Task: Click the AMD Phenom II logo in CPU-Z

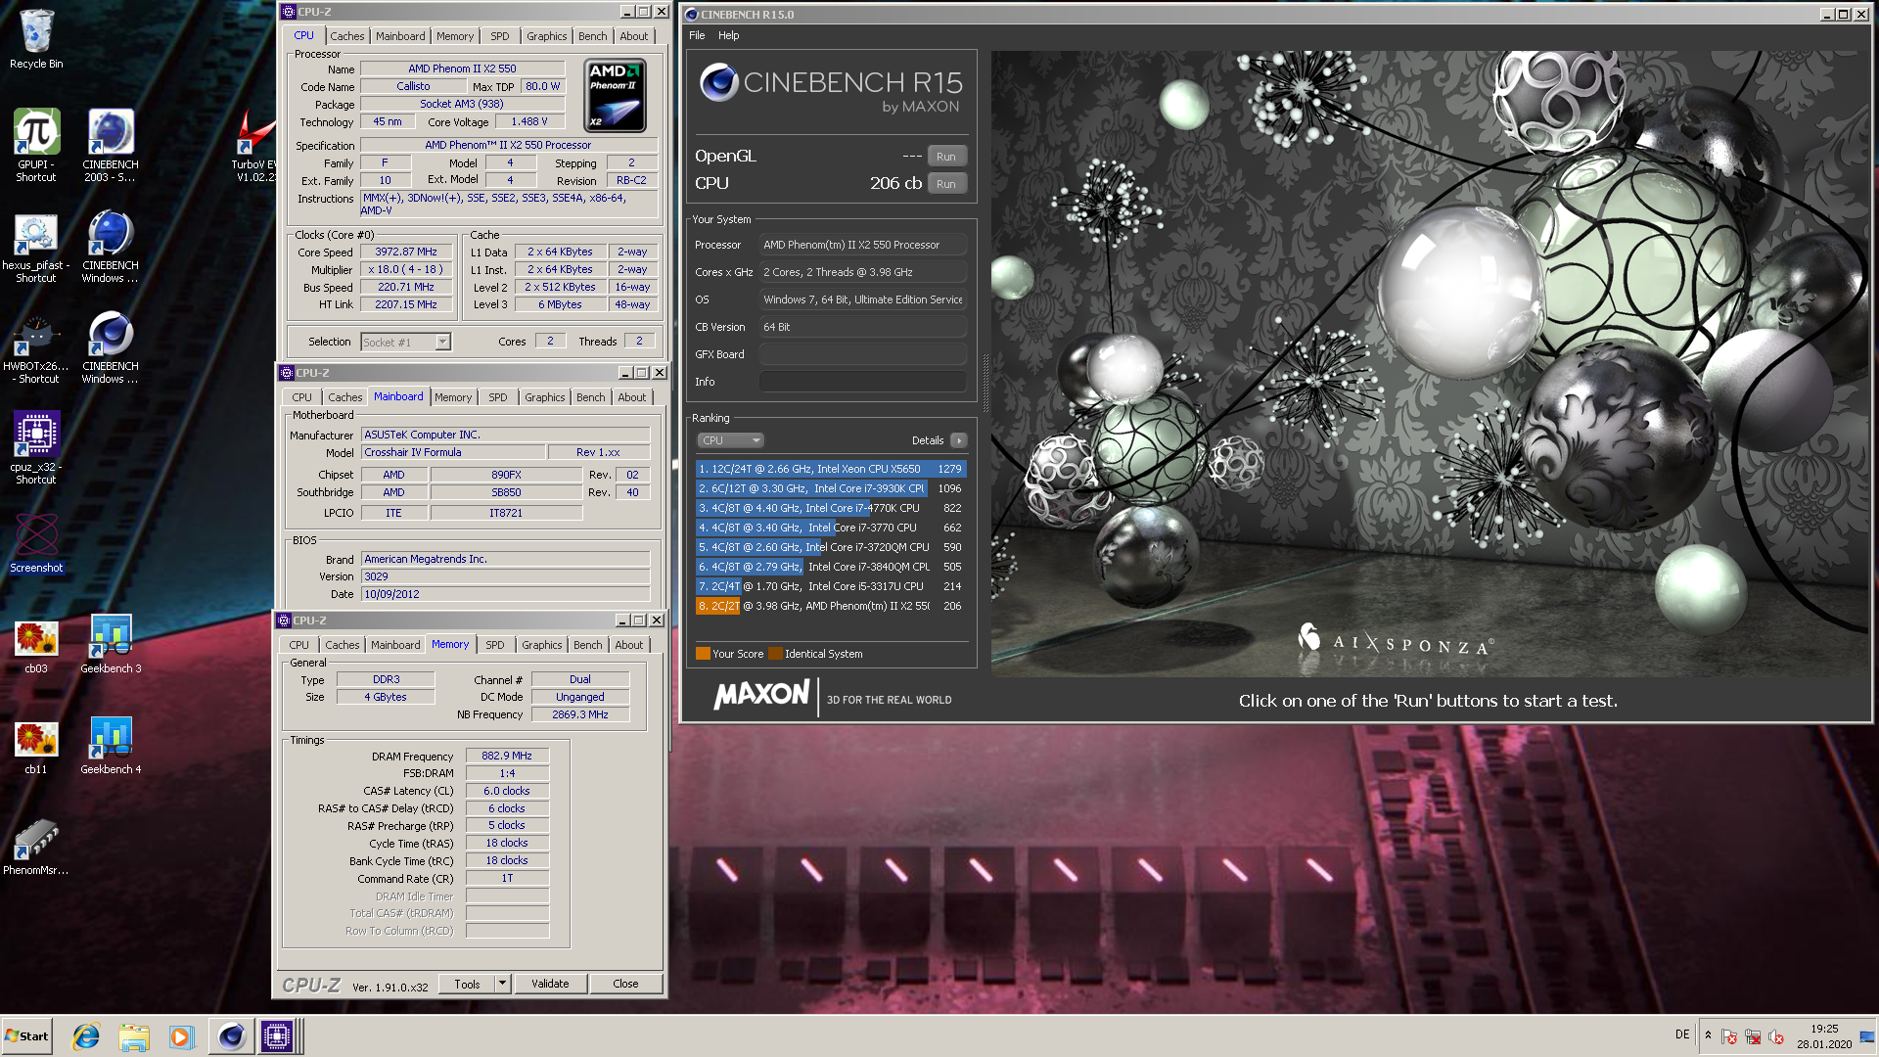Action: [615, 96]
